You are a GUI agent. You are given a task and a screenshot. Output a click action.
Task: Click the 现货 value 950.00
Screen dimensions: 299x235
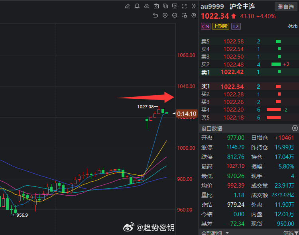click(x=285, y=223)
